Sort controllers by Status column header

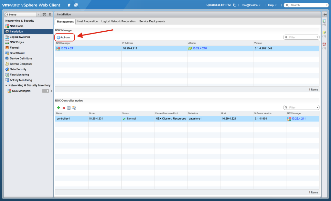138,113
